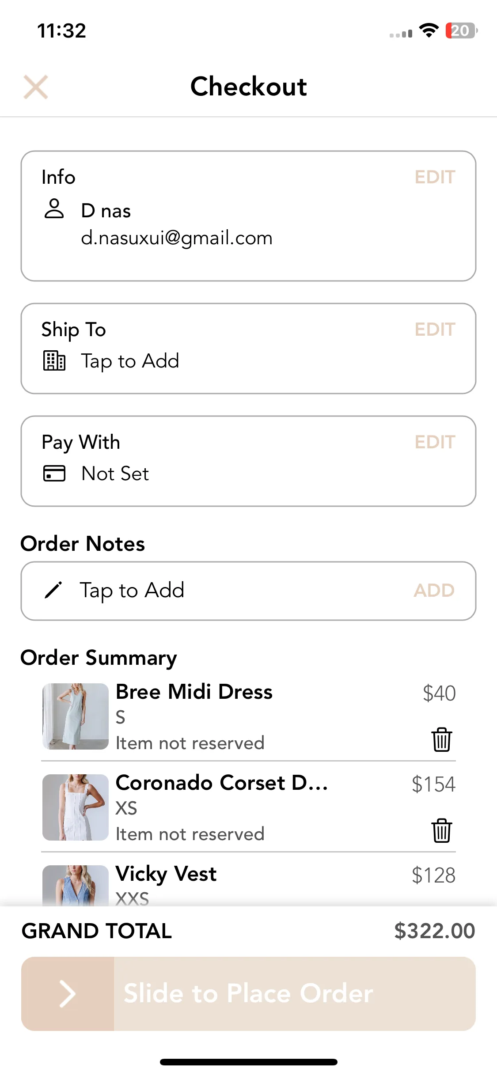
Task: Edit the Info section
Action: pyautogui.click(x=435, y=177)
